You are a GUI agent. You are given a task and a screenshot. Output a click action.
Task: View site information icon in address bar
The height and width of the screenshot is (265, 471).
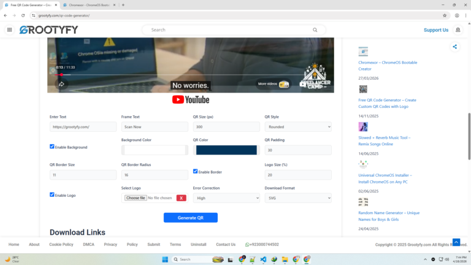click(x=33, y=15)
